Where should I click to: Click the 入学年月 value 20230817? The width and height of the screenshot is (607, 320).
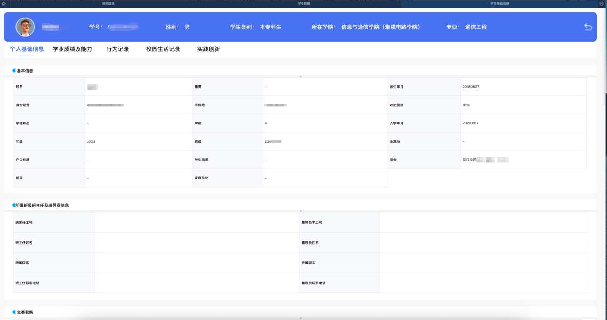coord(470,123)
